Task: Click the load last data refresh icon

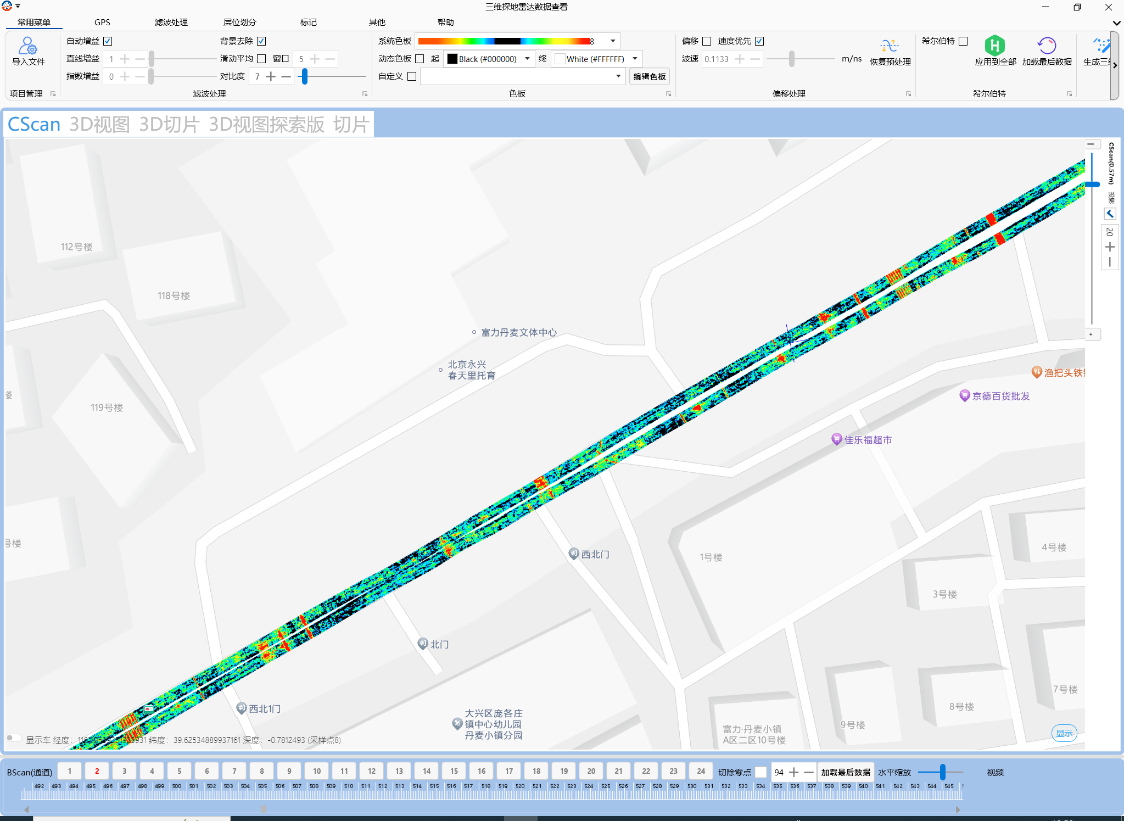Action: tap(1046, 45)
